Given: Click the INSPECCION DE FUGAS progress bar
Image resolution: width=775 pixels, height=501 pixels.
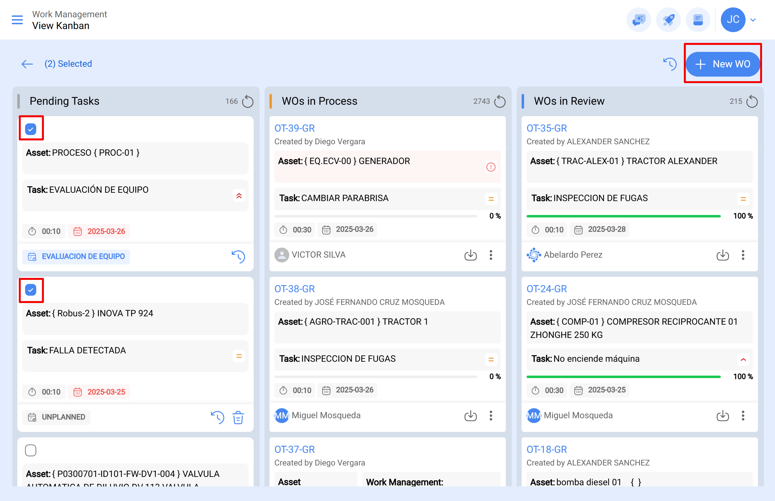Looking at the screenshot, I should click(x=624, y=216).
